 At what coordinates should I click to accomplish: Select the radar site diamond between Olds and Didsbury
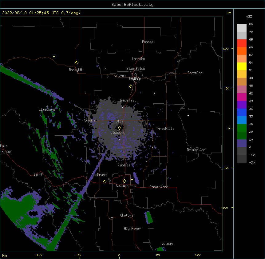pyautogui.click(x=120, y=128)
